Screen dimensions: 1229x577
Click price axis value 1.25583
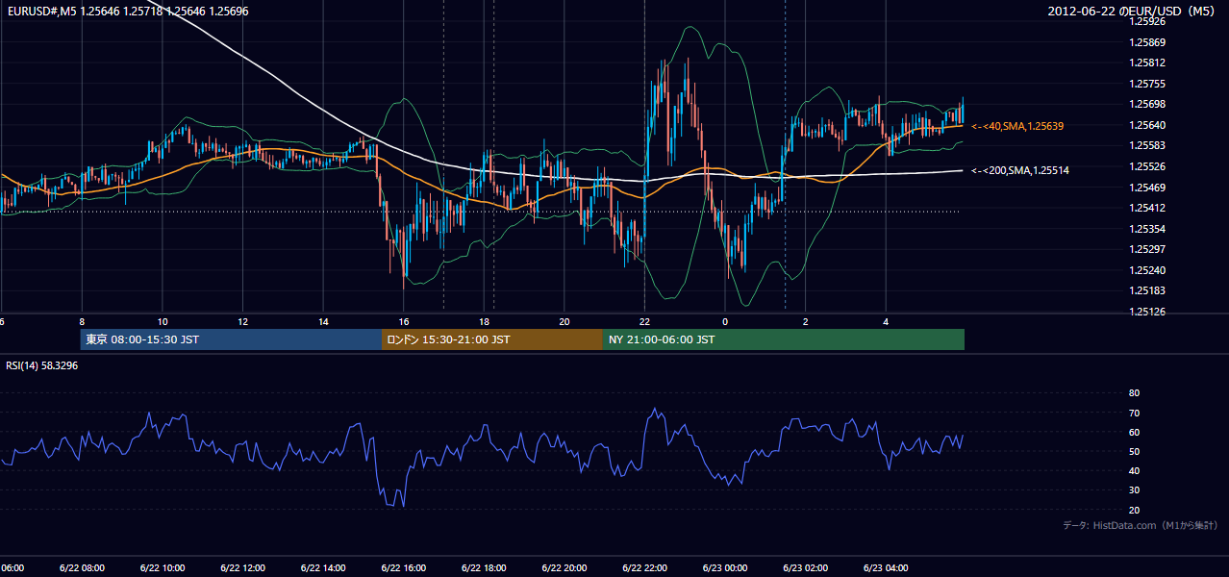coord(1148,145)
